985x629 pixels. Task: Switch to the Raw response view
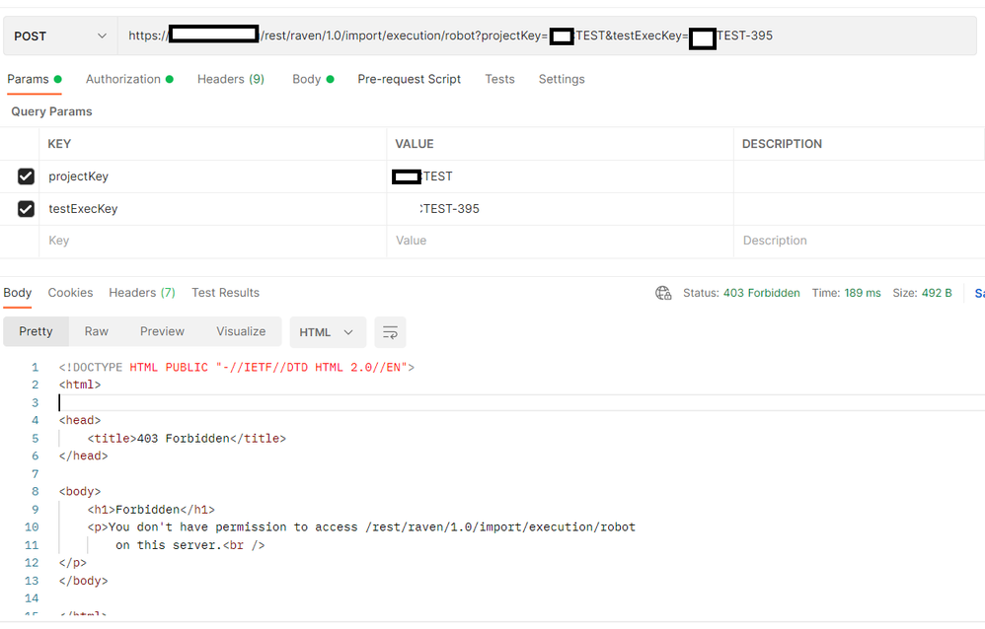click(96, 331)
